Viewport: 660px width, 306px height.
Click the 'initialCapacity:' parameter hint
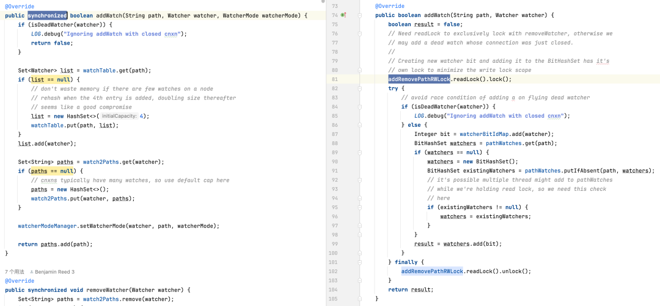pos(120,116)
